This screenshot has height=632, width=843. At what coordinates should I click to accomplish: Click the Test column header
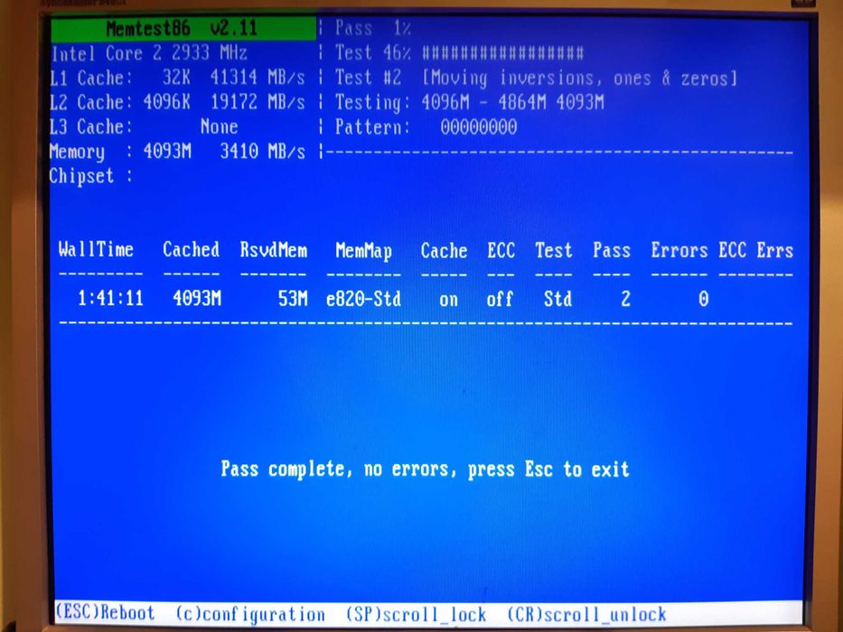[x=553, y=250]
